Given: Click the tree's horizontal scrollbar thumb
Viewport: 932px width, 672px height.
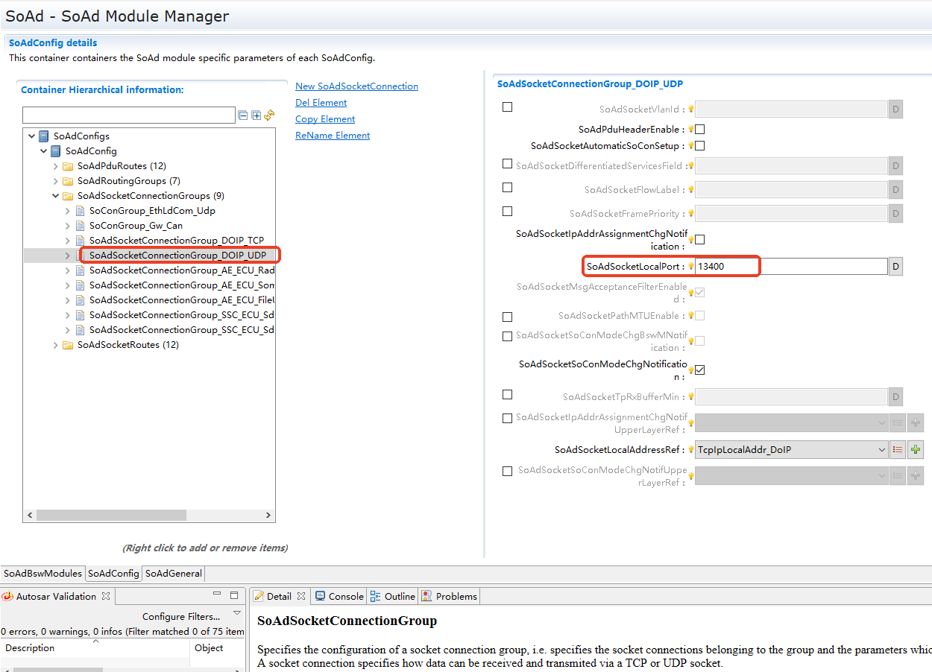Looking at the screenshot, I should pos(110,515).
